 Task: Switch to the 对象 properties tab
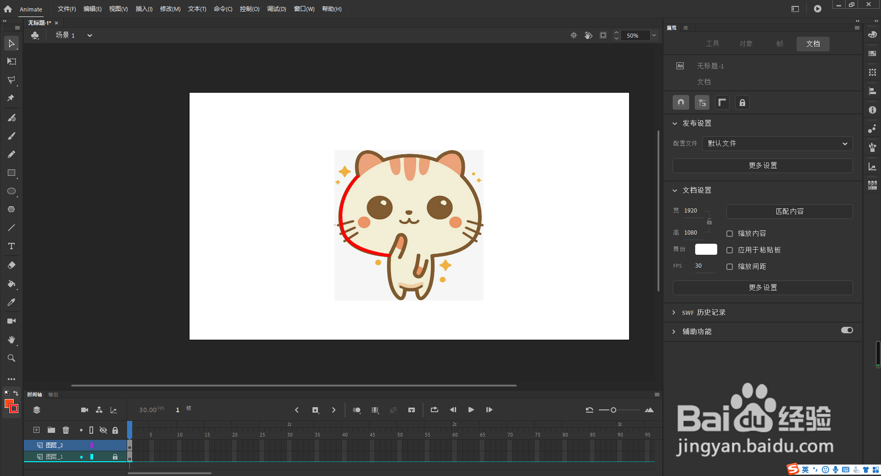coord(746,44)
